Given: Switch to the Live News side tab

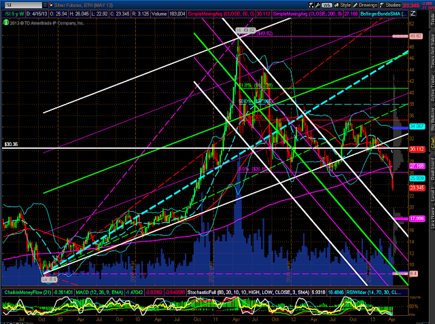Looking at the screenshot, I should 432,219.
